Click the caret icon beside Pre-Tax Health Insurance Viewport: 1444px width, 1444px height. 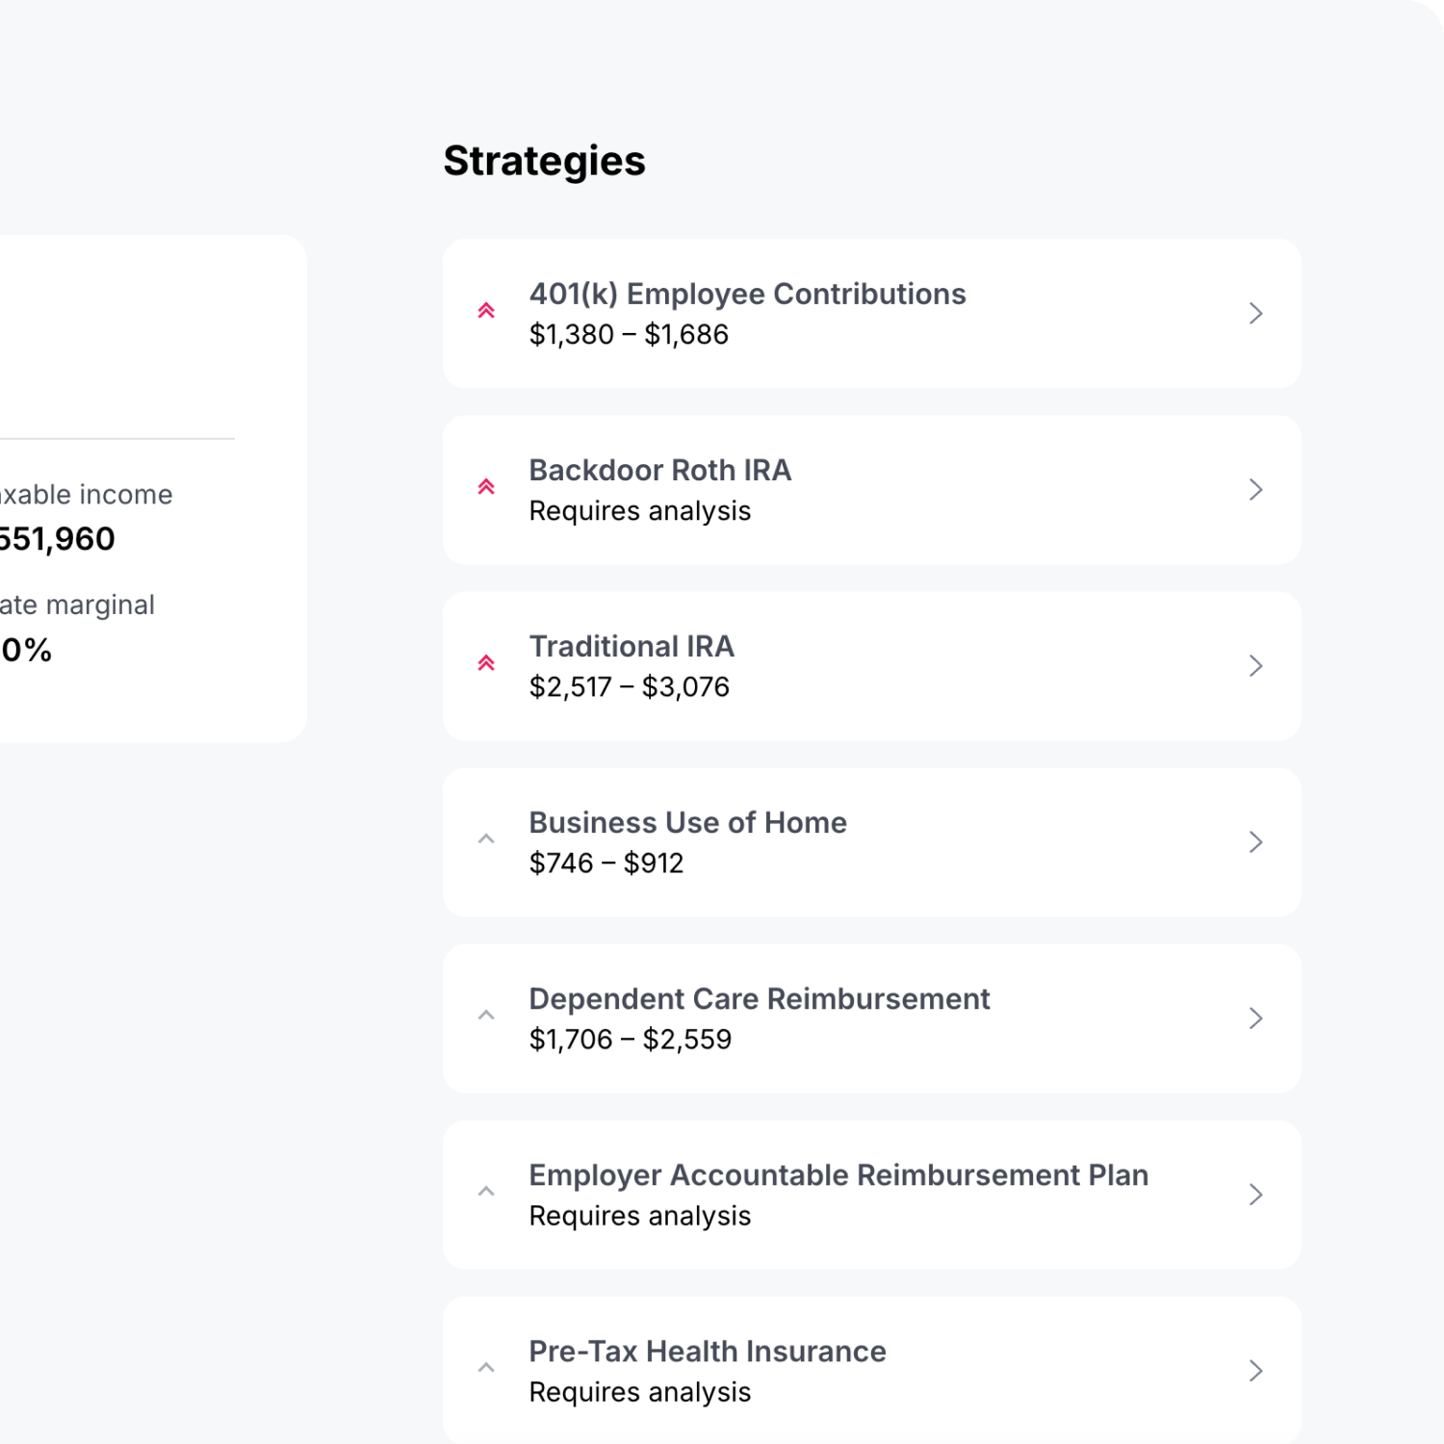click(486, 1368)
